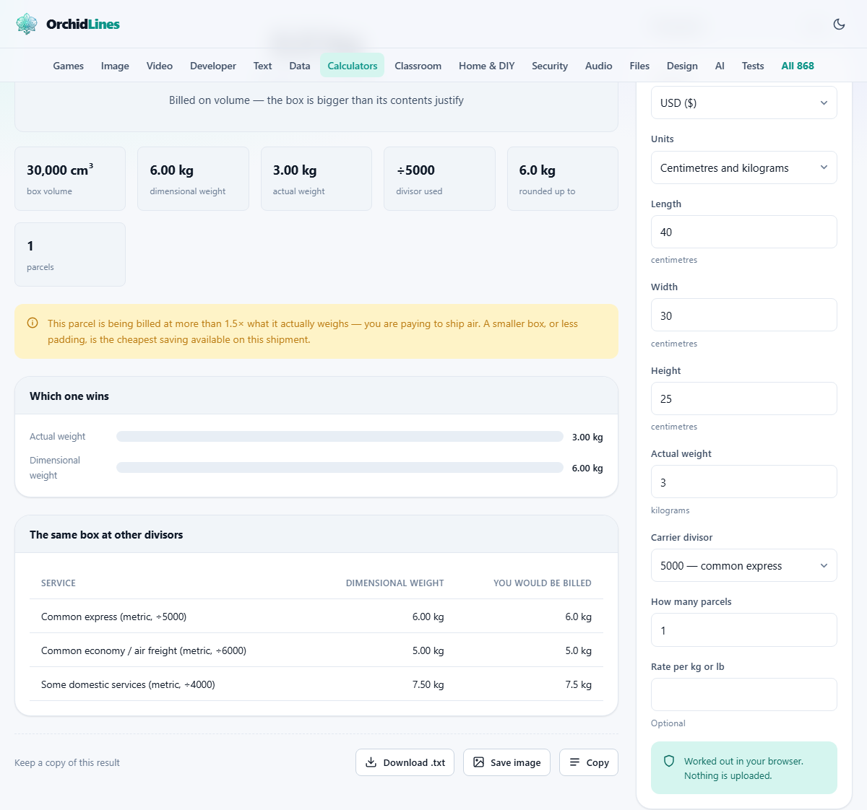Open the USD ($) currency dropdown
This screenshot has width=867, height=810.
744,103
